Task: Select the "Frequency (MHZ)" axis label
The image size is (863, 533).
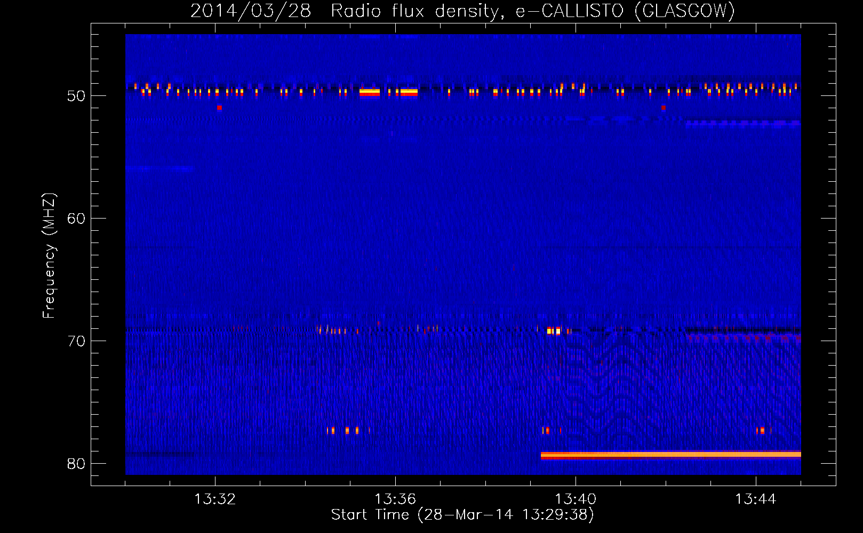Action: point(49,256)
